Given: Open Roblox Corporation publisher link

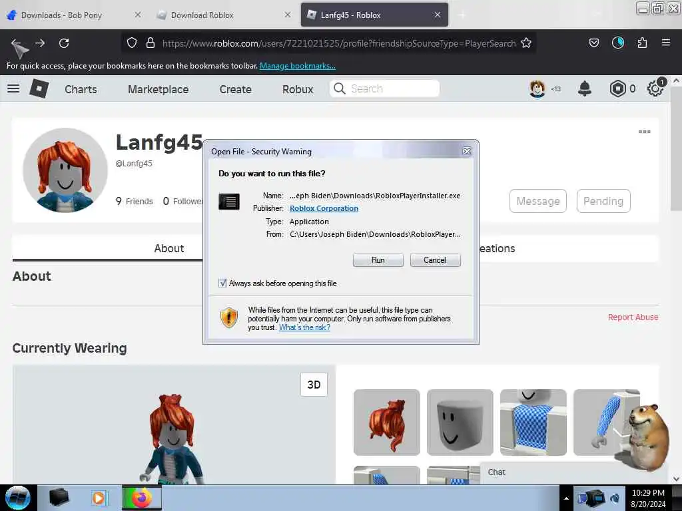Looking at the screenshot, I should coord(324,208).
